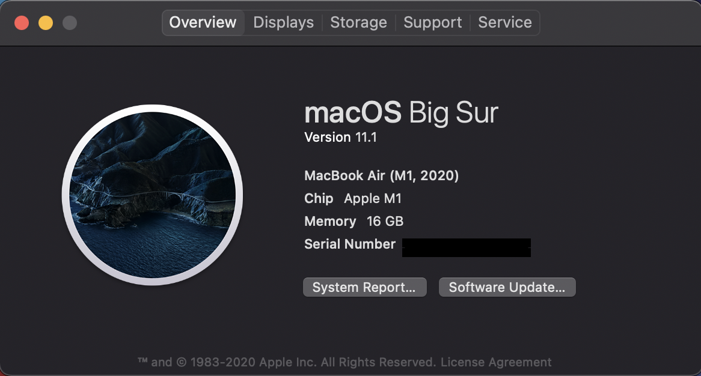Click the Chip label
This screenshot has height=376, width=701.
[x=318, y=198]
